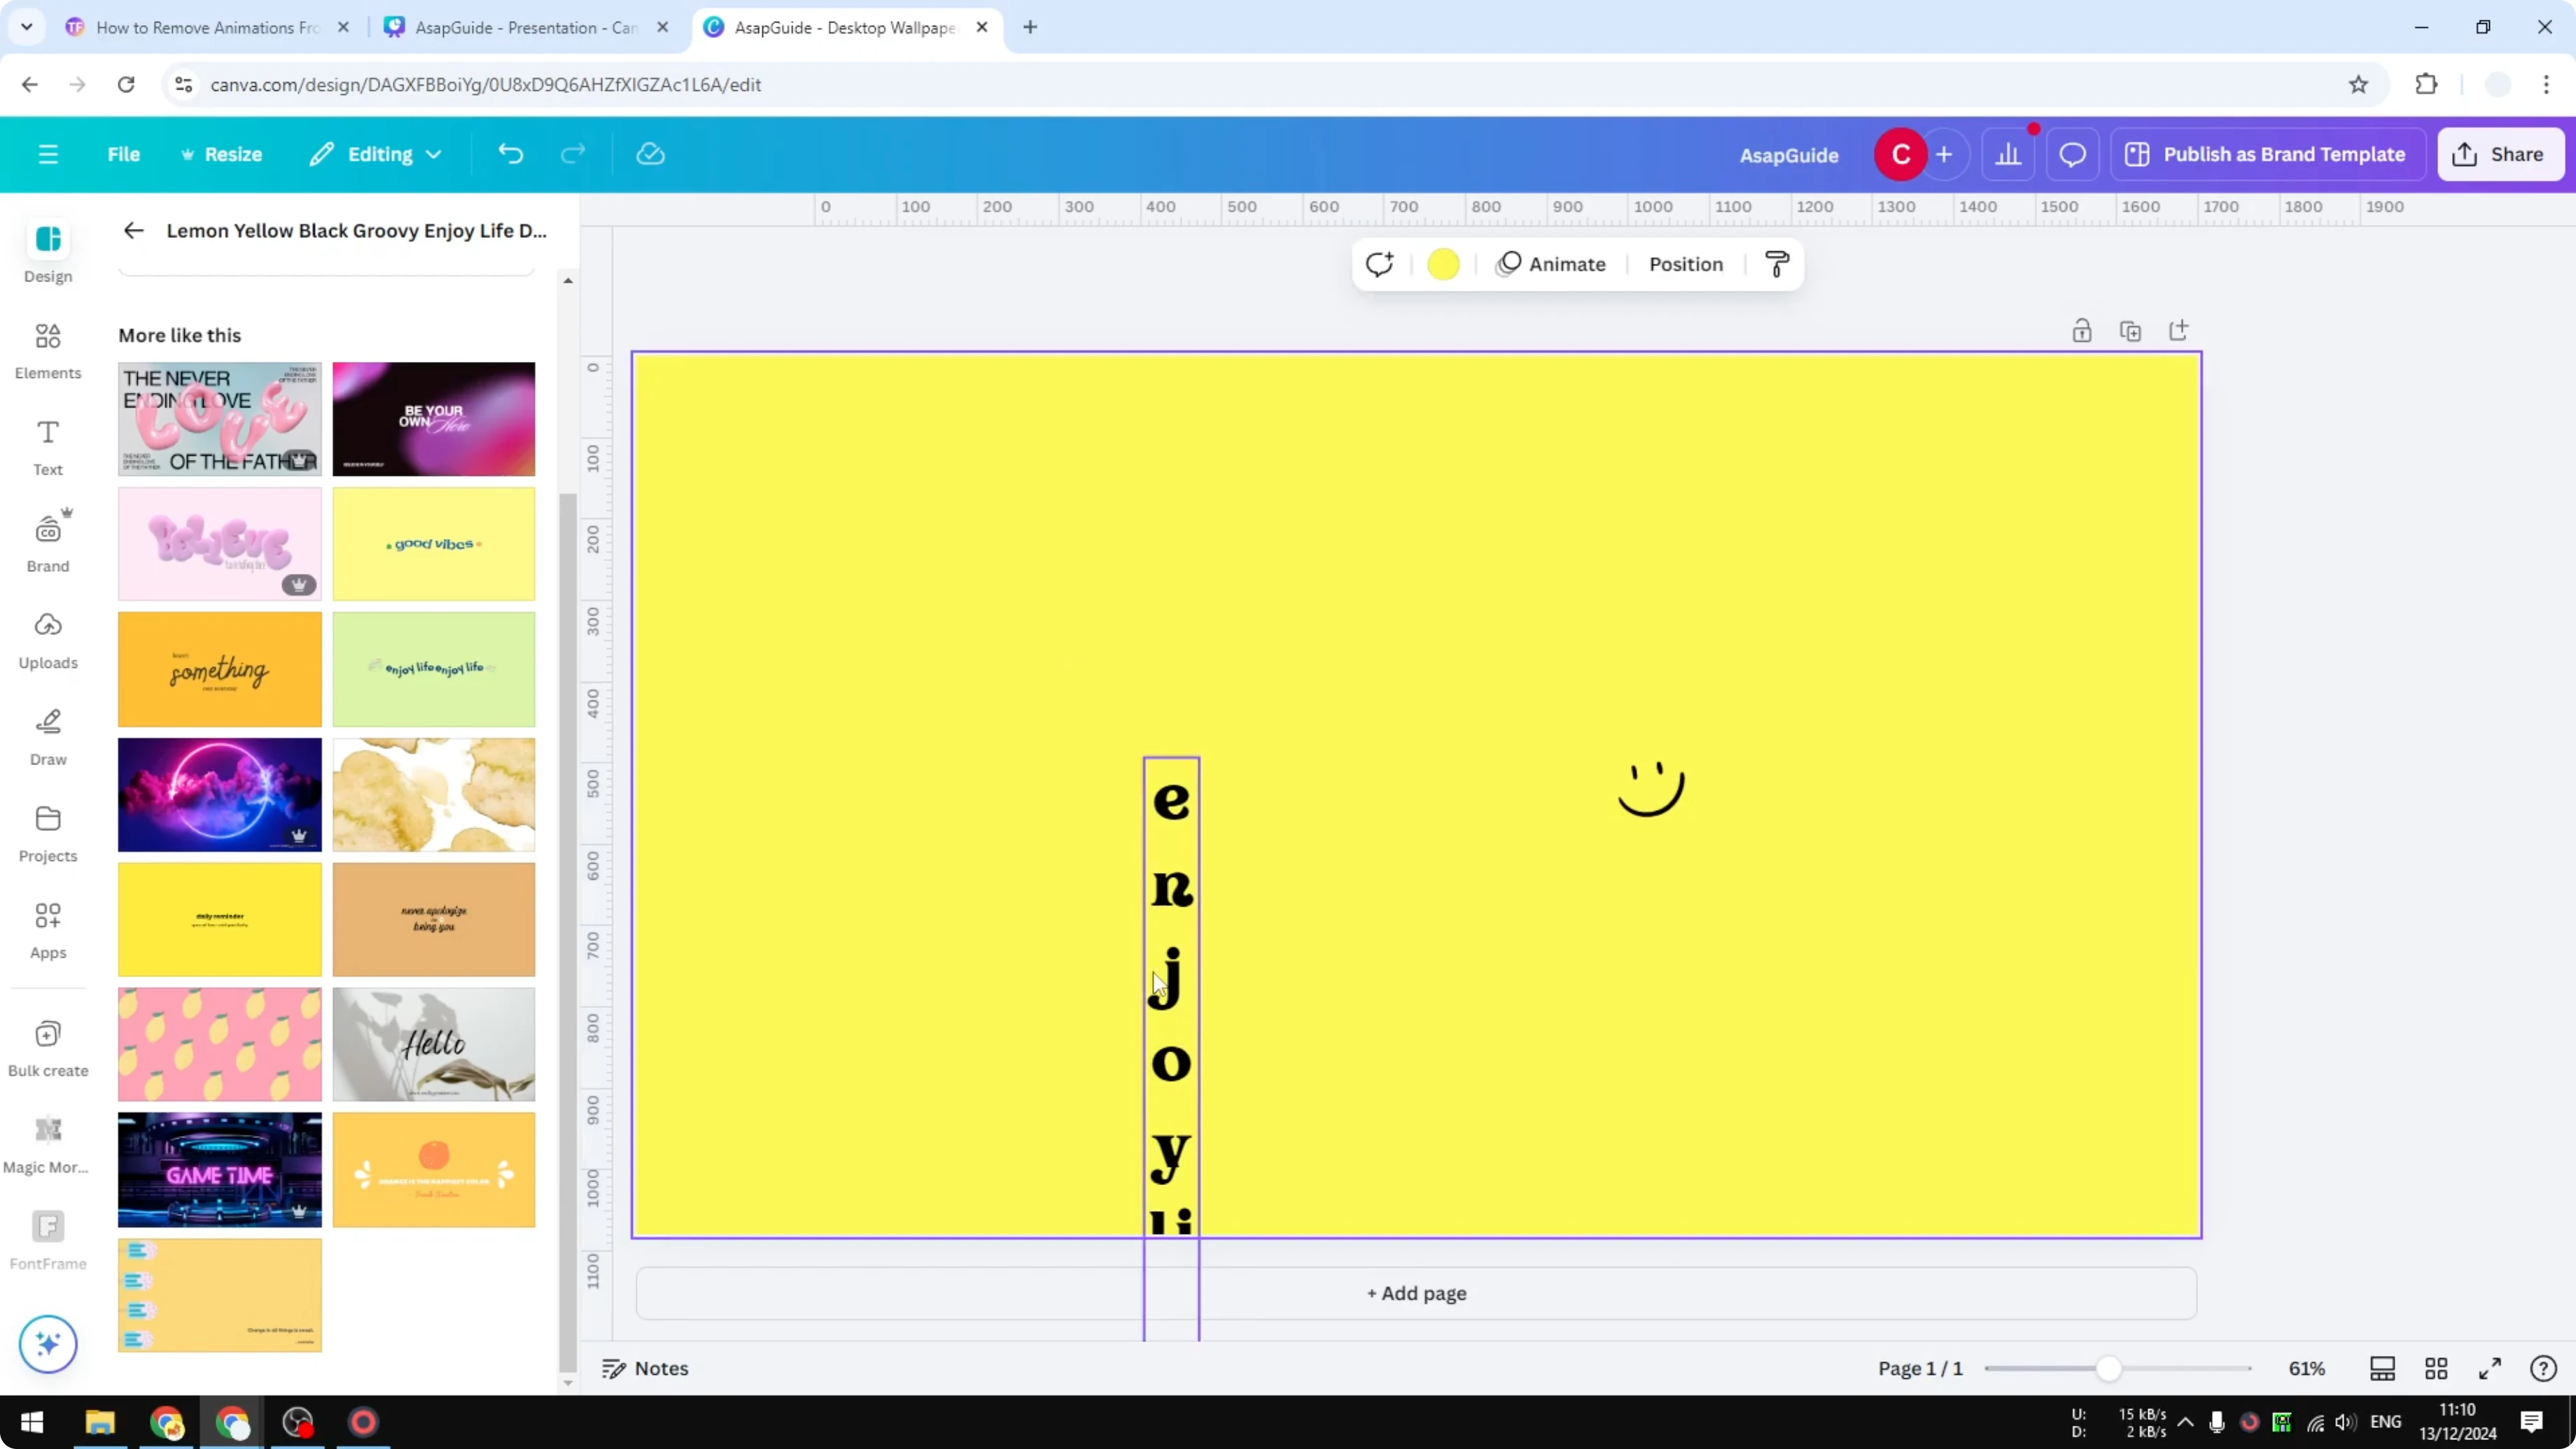The image size is (2576, 1449).
Task: Select the yellow color swatch in the toolbar
Action: (x=1443, y=263)
